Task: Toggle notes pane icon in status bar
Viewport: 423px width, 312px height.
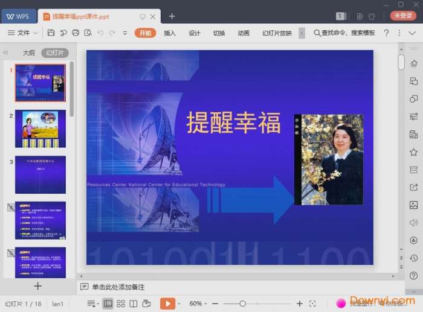Action: [91, 304]
